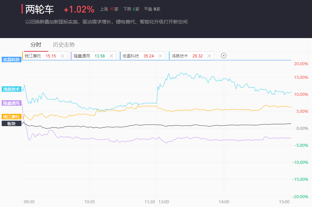Viewport: 312px width, 207px height.
Task: Delete 鸿泉技术 chip via X icon
Action: [x=209, y=56]
